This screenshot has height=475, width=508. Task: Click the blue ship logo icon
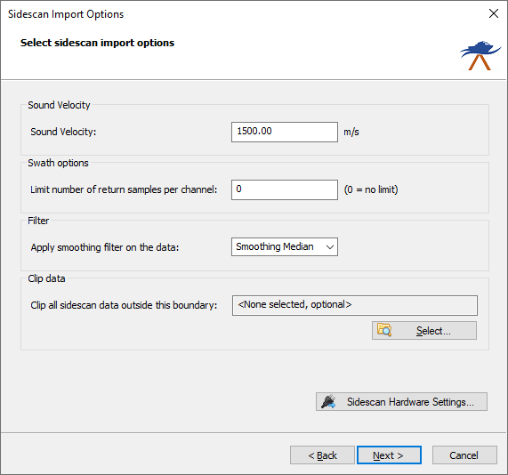pyautogui.click(x=480, y=55)
